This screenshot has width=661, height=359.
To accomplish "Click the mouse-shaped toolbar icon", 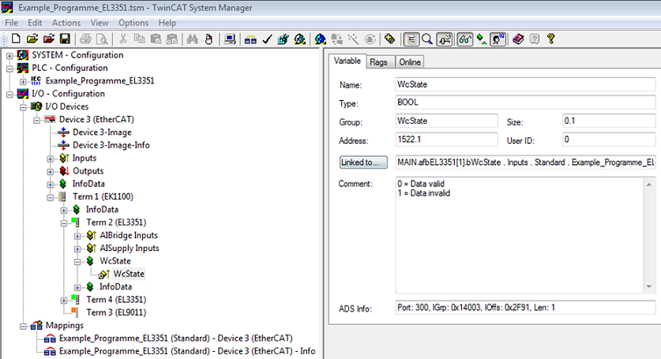I will [208, 39].
